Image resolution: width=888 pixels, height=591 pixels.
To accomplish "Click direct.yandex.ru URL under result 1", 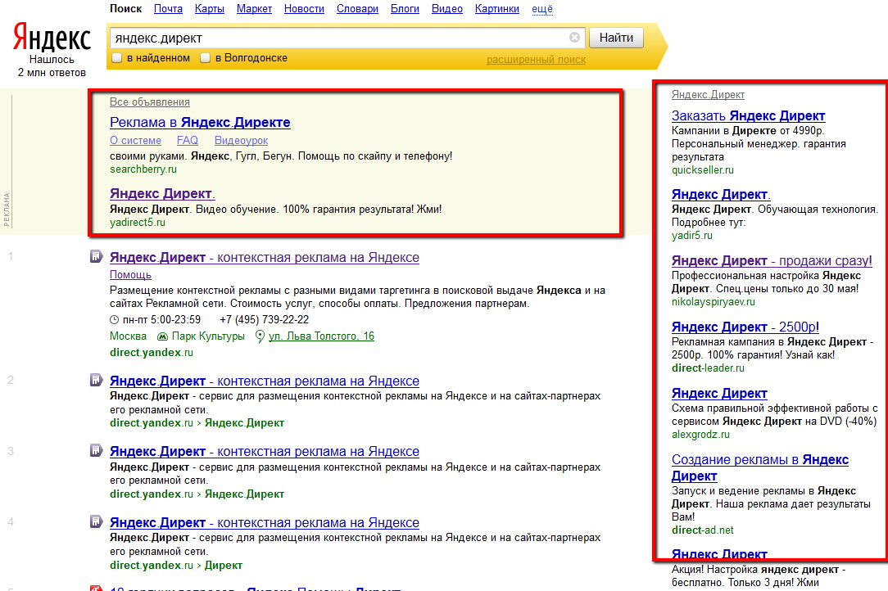I will (x=152, y=352).
